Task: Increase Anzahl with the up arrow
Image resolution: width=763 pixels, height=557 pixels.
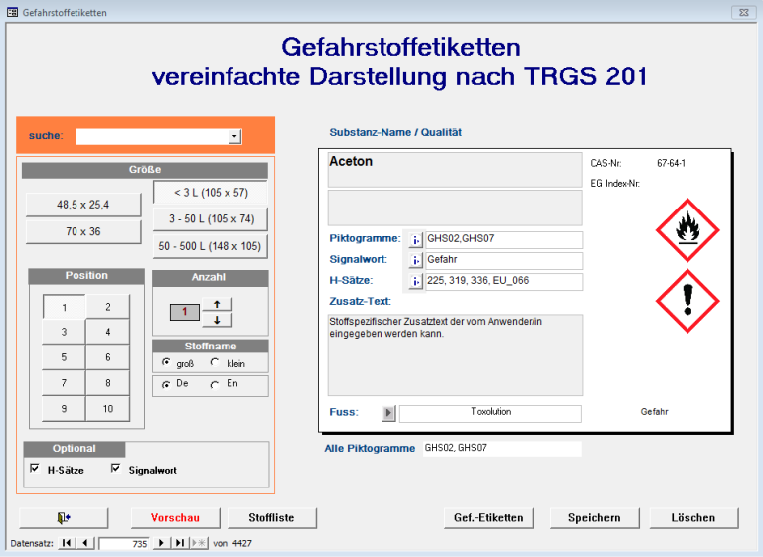Action: (x=217, y=304)
